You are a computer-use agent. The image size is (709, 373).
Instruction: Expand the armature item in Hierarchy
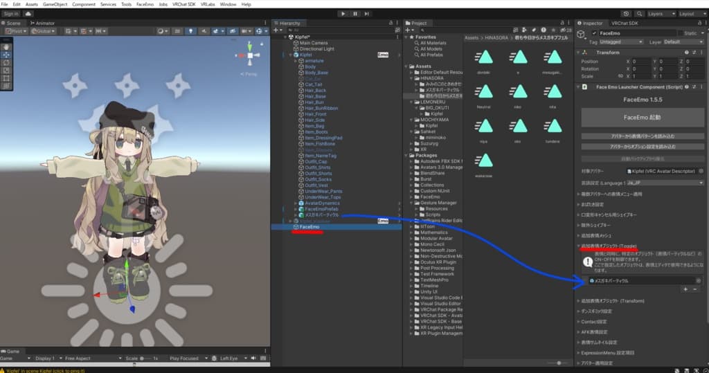295,61
